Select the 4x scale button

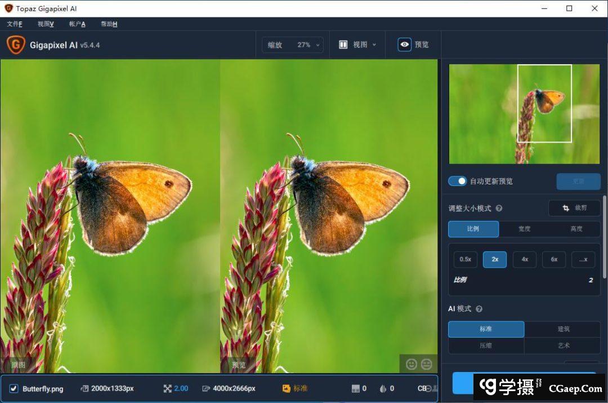click(524, 259)
